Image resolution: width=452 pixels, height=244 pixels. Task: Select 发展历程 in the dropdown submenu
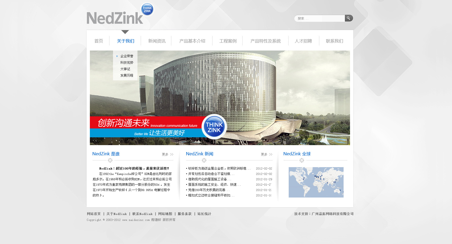coord(127,76)
